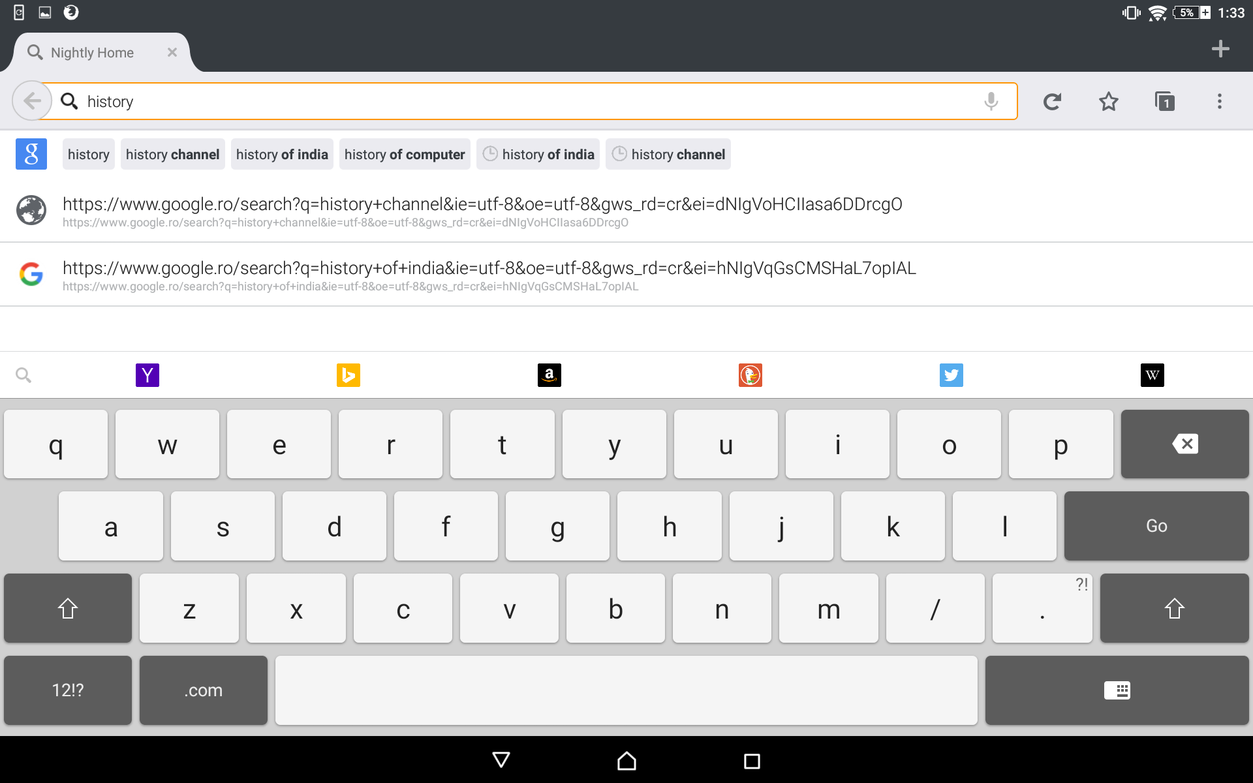Tap the keyboard switcher icon key

1117,690
